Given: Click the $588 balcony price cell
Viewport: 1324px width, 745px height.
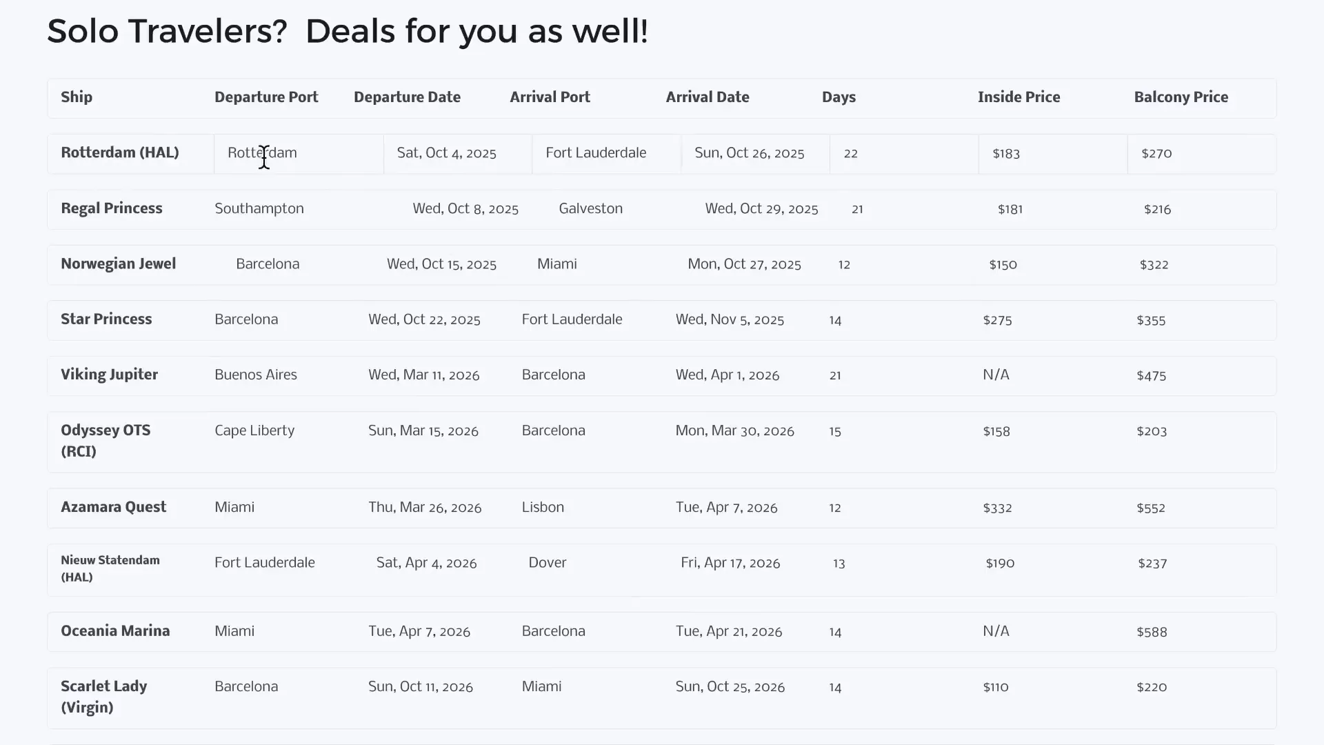Looking at the screenshot, I should coord(1152,632).
